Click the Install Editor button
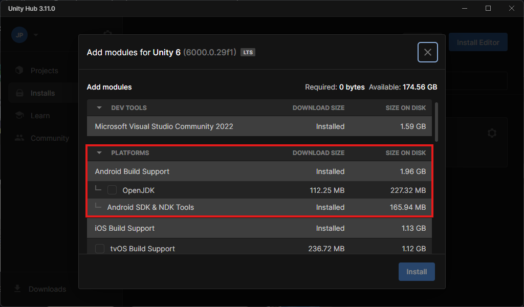This screenshot has height=307, width=524. point(478,42)
